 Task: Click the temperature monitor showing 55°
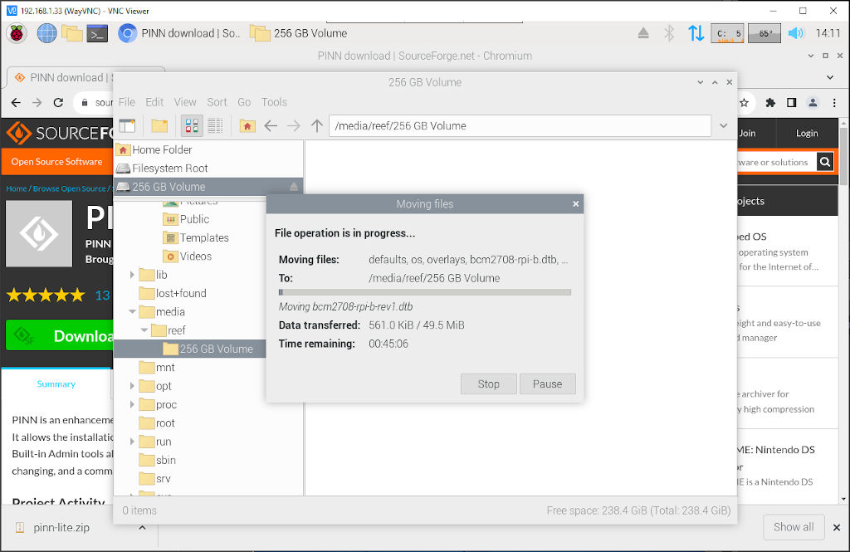pos(765,33)
